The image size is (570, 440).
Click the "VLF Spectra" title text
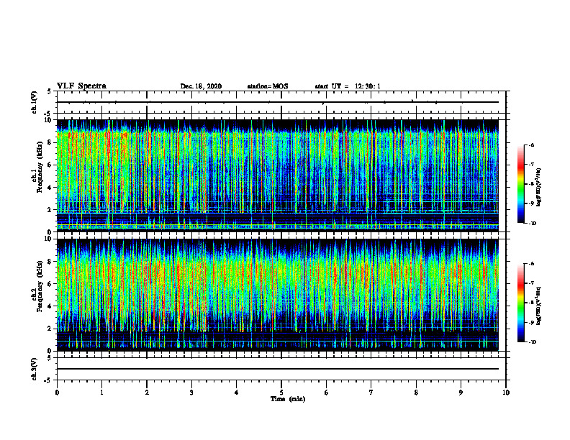pos(81,86)
